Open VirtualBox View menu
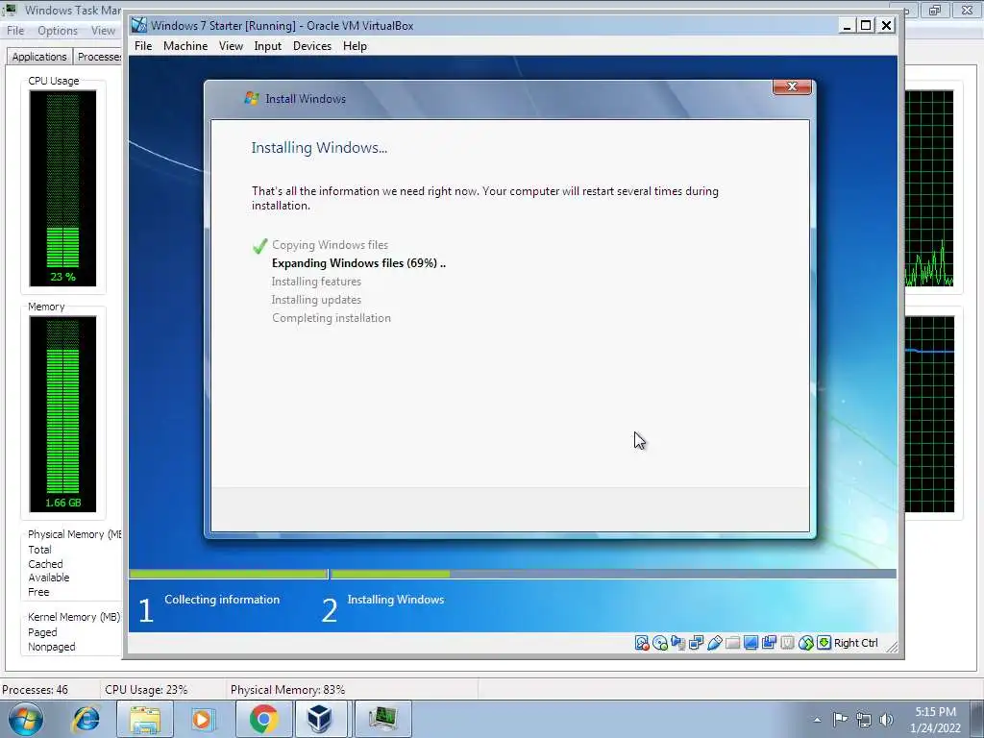Image resolution: width=984 pixels, height=738 pixels. [x=231, y=46]
